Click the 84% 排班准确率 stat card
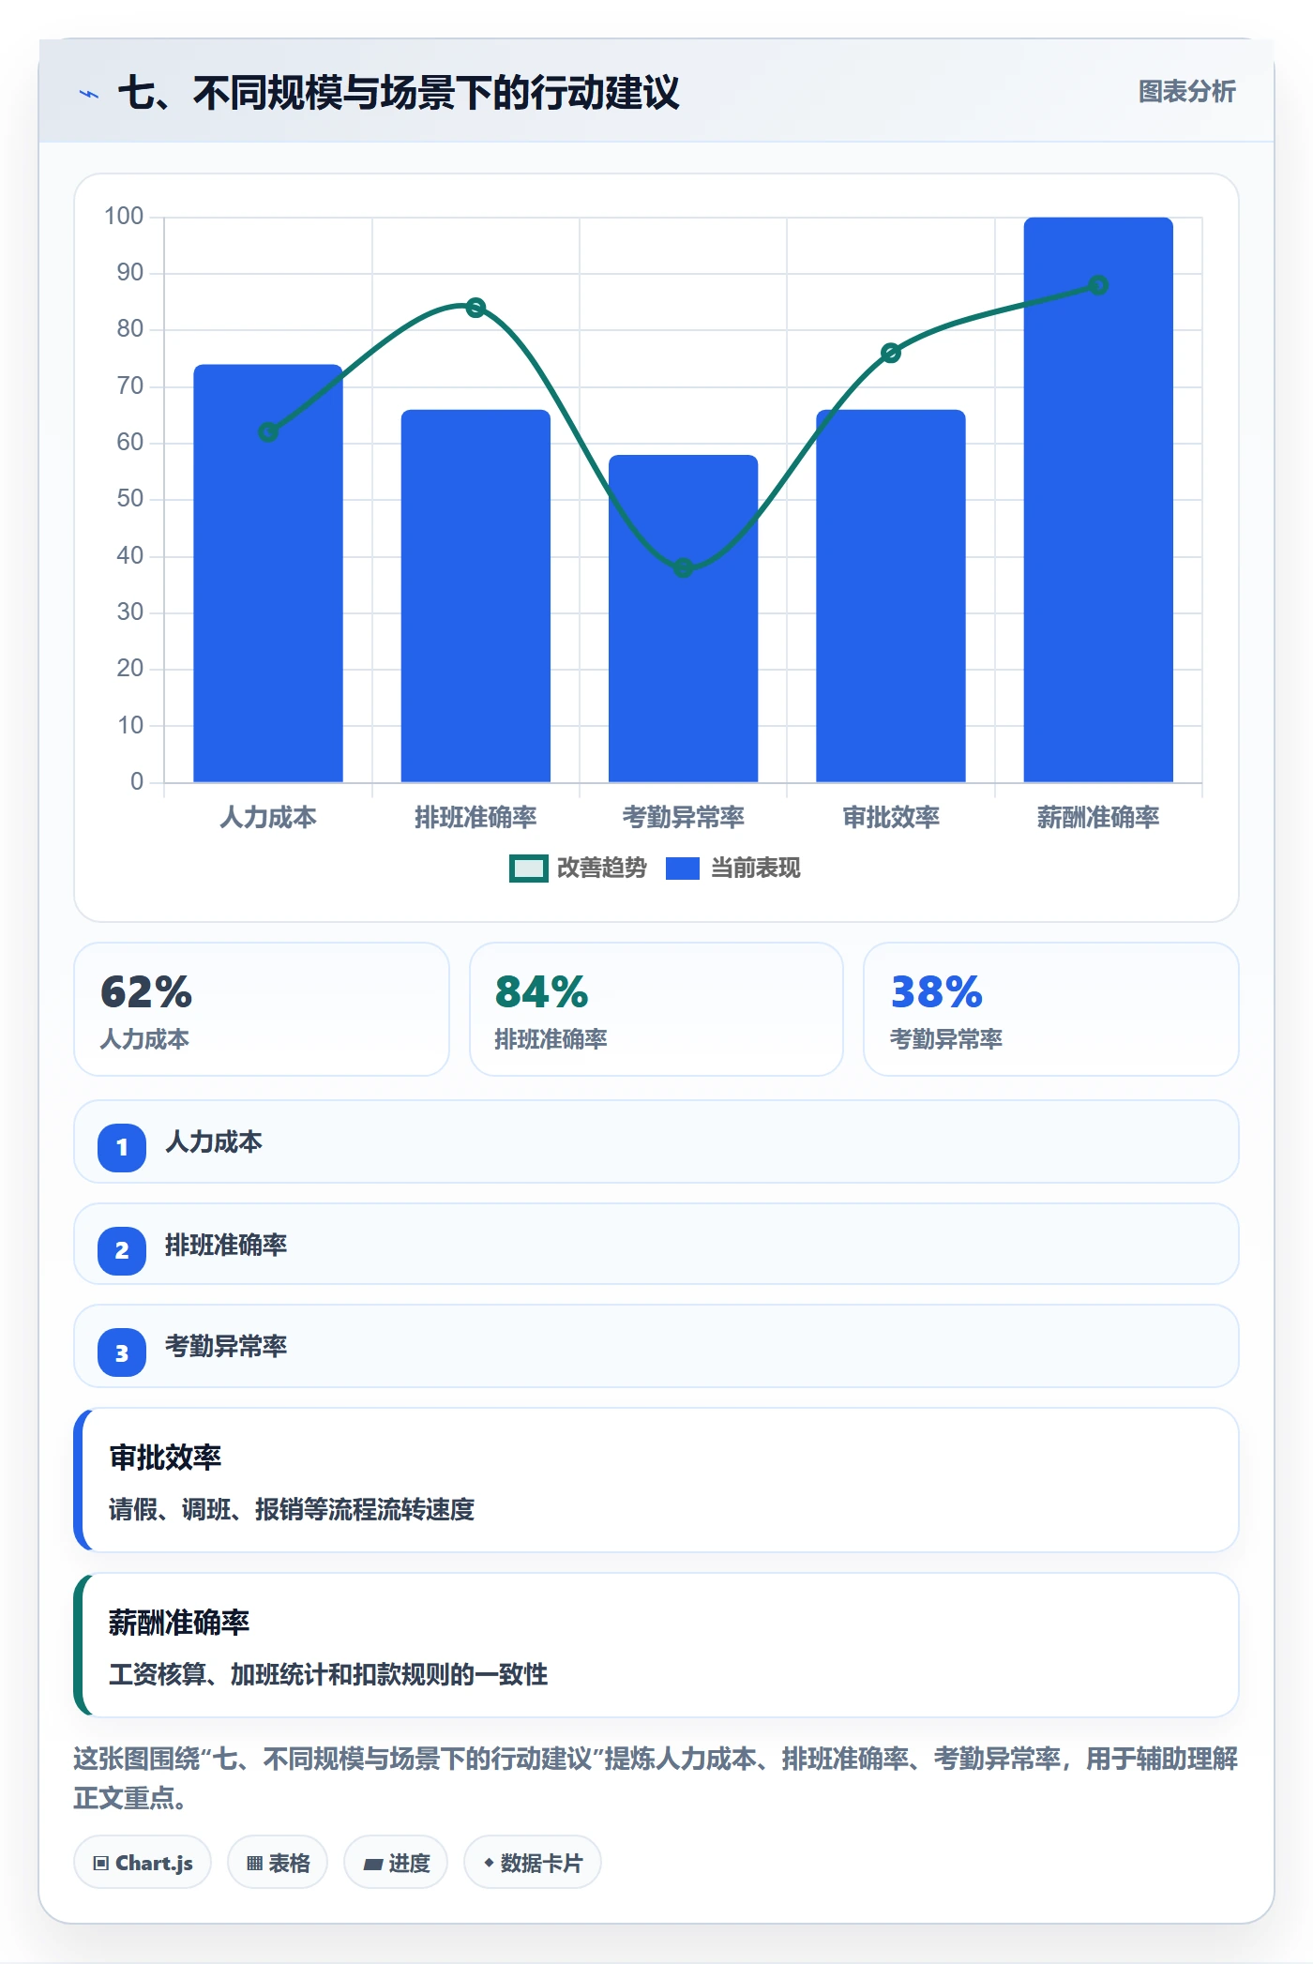This screenshot has width=1313, height=1964. [656, 1009]
